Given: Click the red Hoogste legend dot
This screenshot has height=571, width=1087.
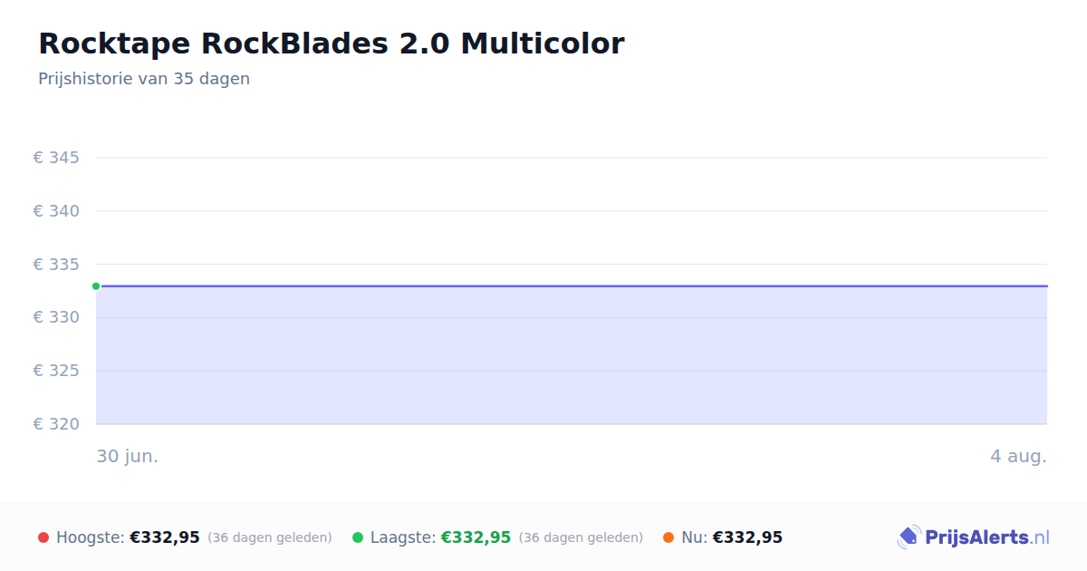Looking at the screenshot, I should (x=43, y=537).
